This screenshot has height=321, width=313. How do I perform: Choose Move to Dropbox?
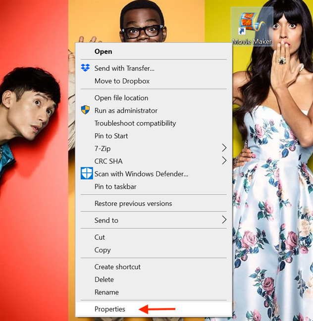pos(154,81)
